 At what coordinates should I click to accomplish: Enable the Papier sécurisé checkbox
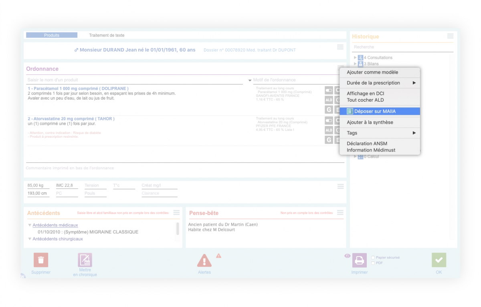click(373, 258)
